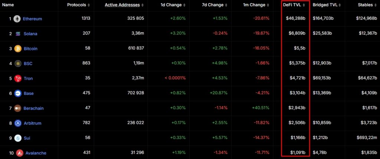Screen dimensions: 380x159
Task: Open the Ethereum chain link
Action: click(32, 19)
